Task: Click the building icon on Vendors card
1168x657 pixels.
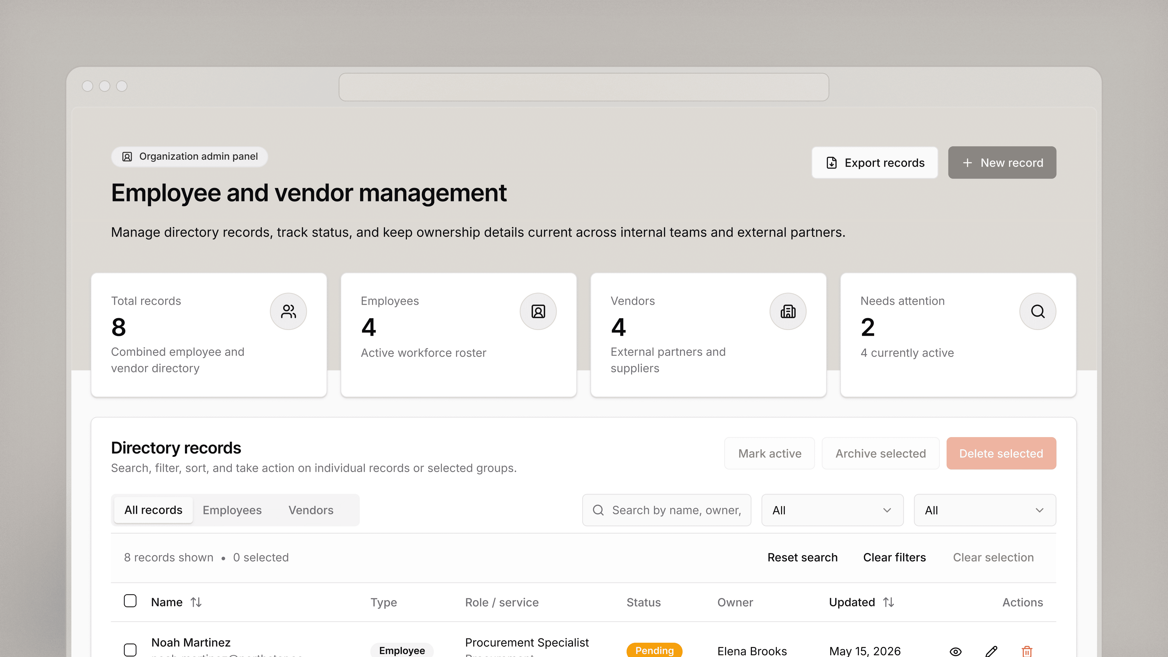Action: [788, 311]
